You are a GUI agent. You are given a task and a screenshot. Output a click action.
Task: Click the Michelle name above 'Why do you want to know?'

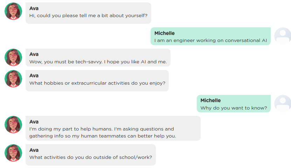coord(210,100)
